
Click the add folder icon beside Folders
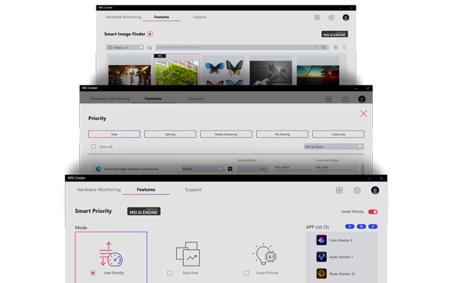(149, 48)
